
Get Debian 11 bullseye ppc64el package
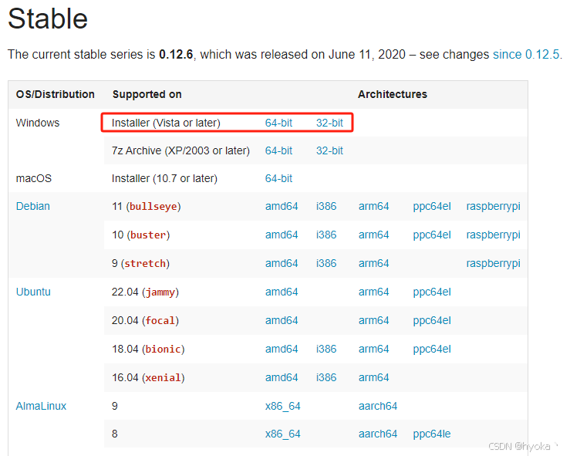click(x=432, y=206)
